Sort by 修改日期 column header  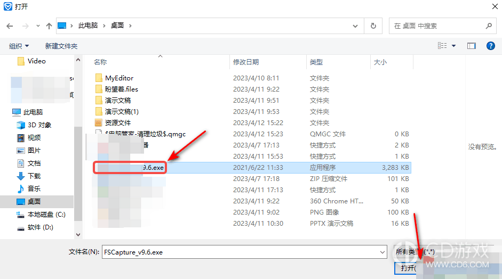coord(246,62)
